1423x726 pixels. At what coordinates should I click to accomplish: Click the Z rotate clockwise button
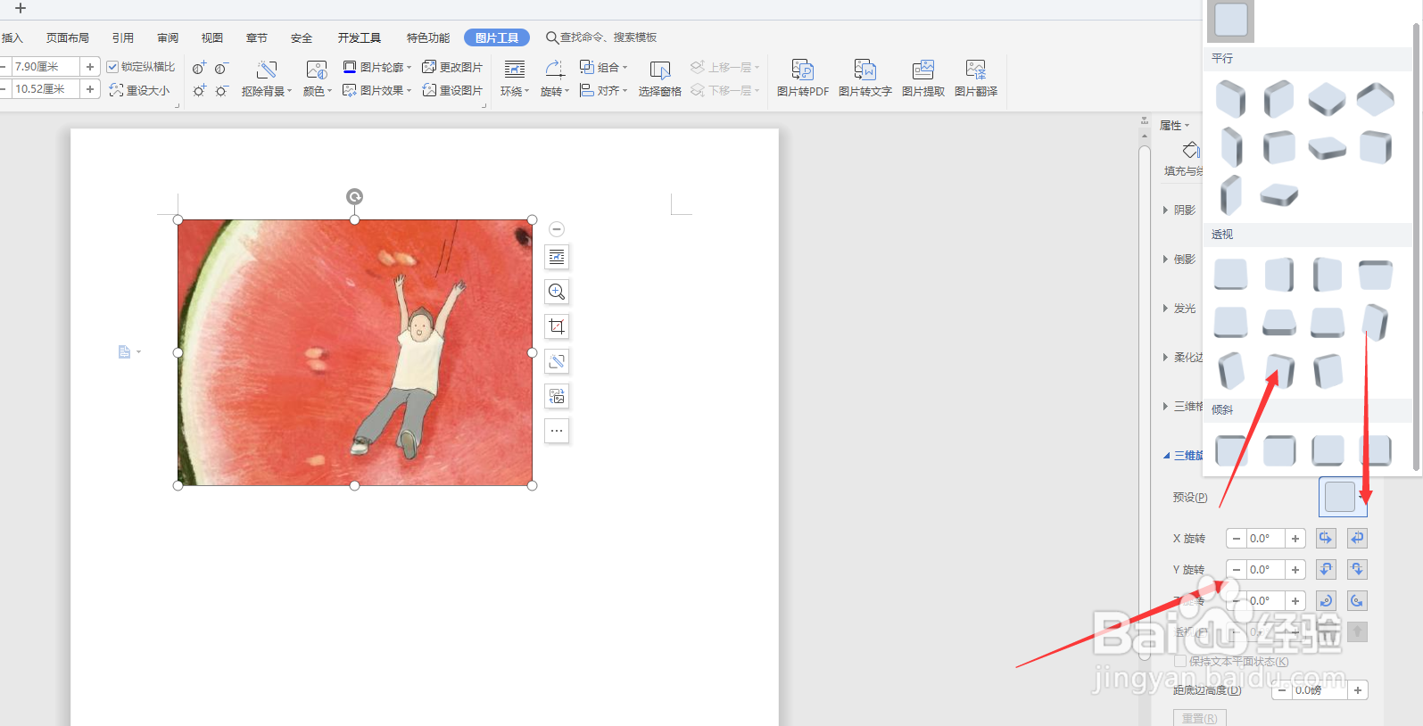1326,600
